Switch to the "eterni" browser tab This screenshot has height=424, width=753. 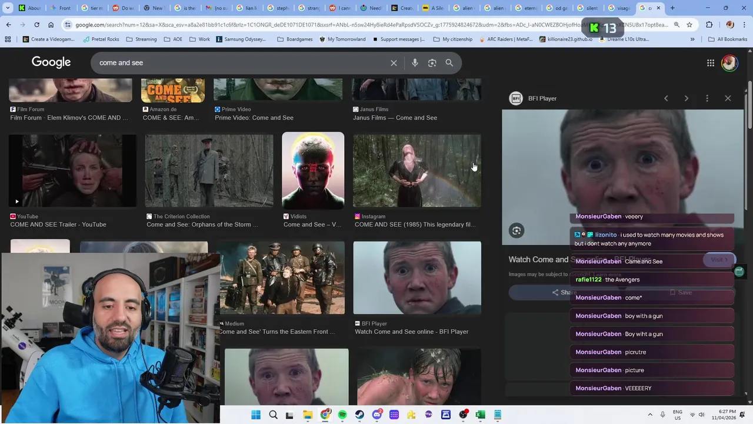527,8
